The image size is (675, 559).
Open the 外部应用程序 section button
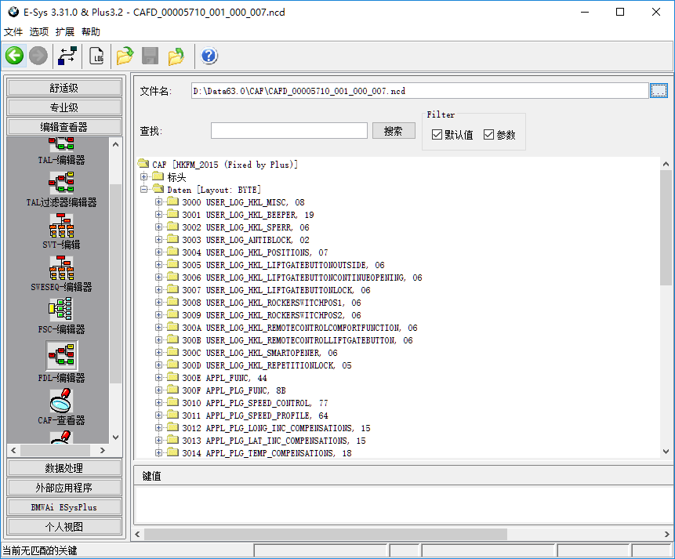[64, 488]
